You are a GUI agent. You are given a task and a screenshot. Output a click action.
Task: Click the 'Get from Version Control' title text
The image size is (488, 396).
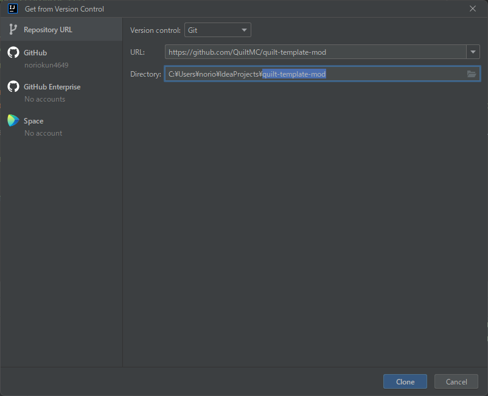pyautogui.click(x=64, y=9)
